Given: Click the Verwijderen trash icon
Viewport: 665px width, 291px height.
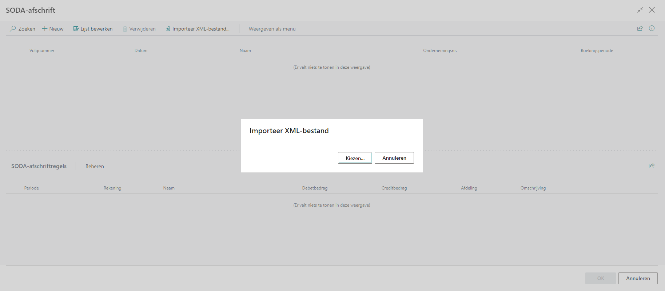Looking at the screenshot, I should (125, 29).
